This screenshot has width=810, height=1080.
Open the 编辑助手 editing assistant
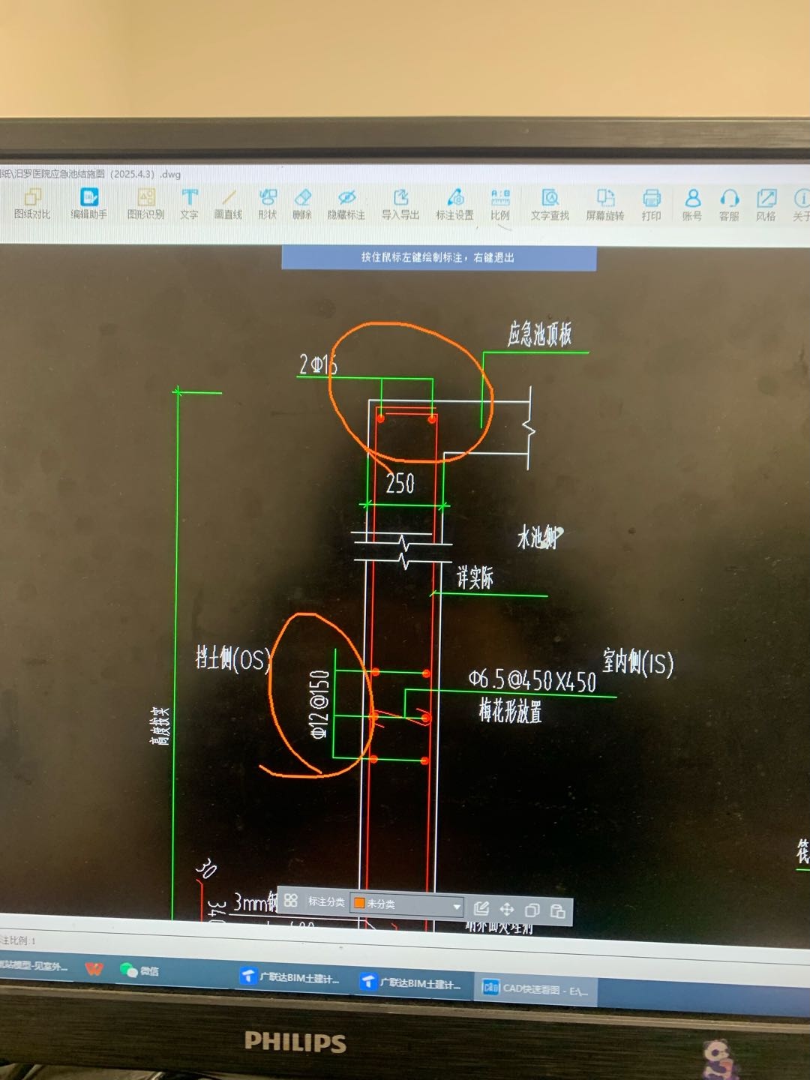coord(88,204)
